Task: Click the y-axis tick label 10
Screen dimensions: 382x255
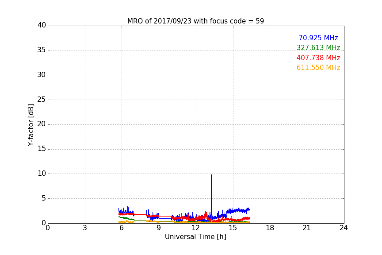Action: [x=42, y=174]
